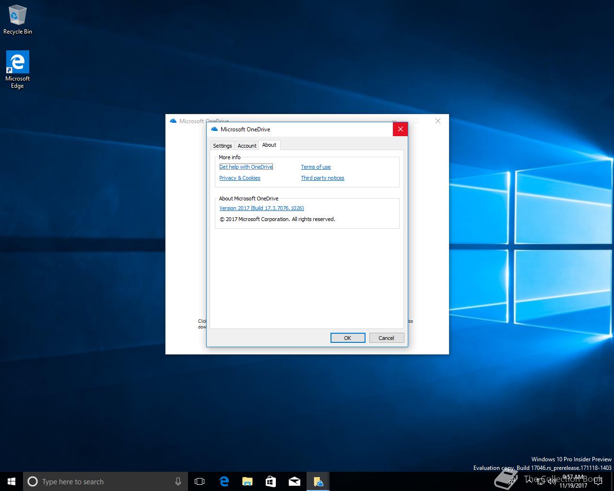Close the Microsoft OneDrive settings dialog
This screenshot has width=614, height=491.
[400, 129]
